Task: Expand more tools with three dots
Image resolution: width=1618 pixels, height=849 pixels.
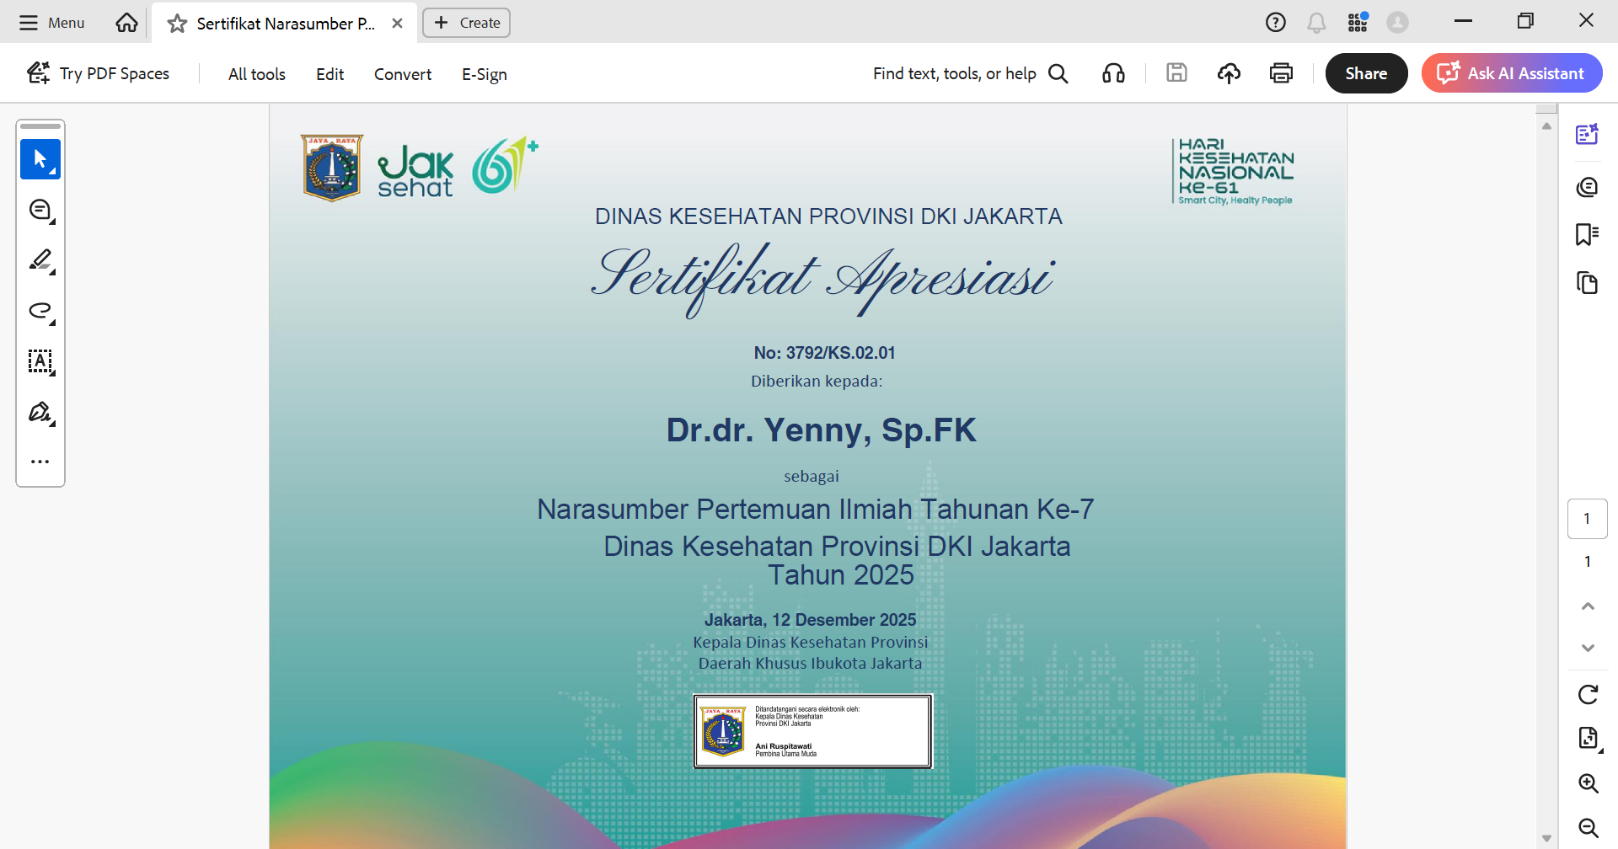Action: click(40, 462)
